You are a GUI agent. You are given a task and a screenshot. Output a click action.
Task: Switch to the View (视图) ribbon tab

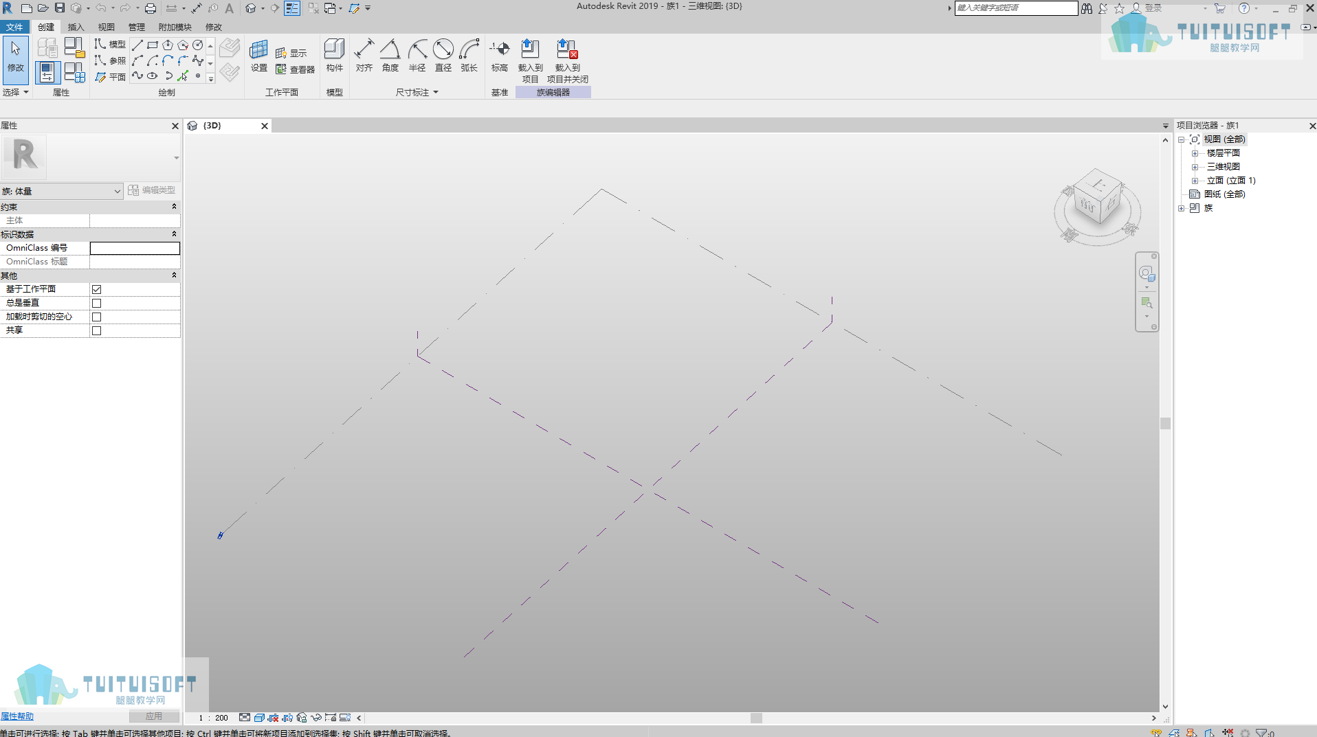pos(106,27)
